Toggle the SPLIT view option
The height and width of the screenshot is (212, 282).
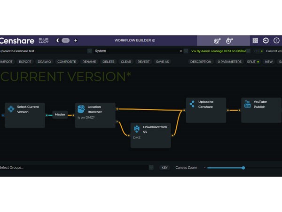coord(253,62)
